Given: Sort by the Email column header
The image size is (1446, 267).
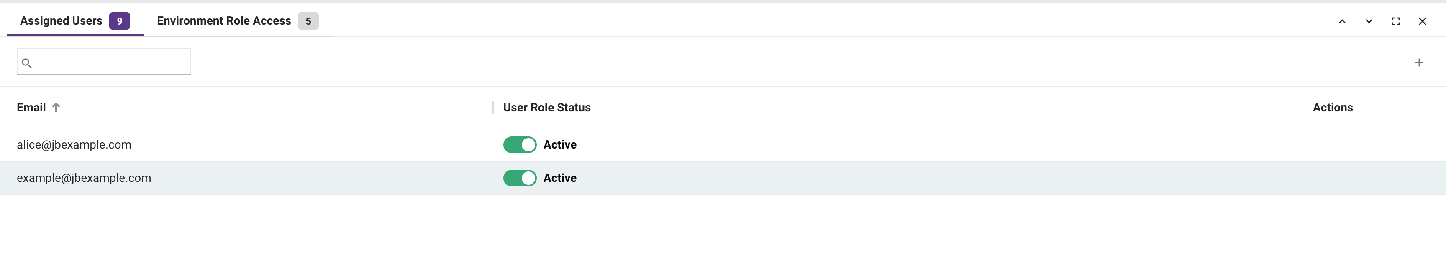Looking at the screenshot, I should [x=31, y=108].
